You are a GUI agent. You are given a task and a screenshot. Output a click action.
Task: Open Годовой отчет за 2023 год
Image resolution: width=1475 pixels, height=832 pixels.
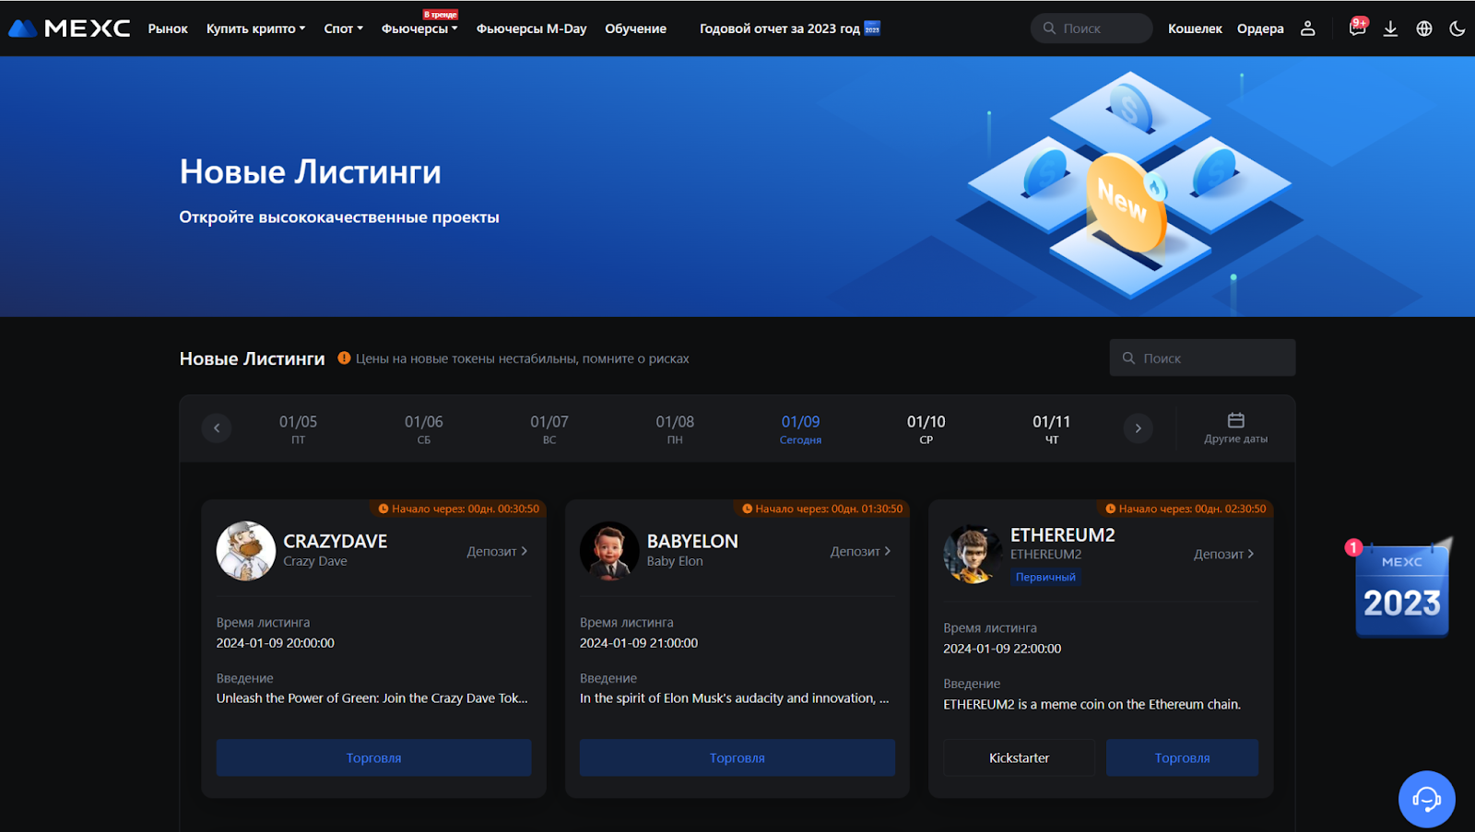point(780,29)
